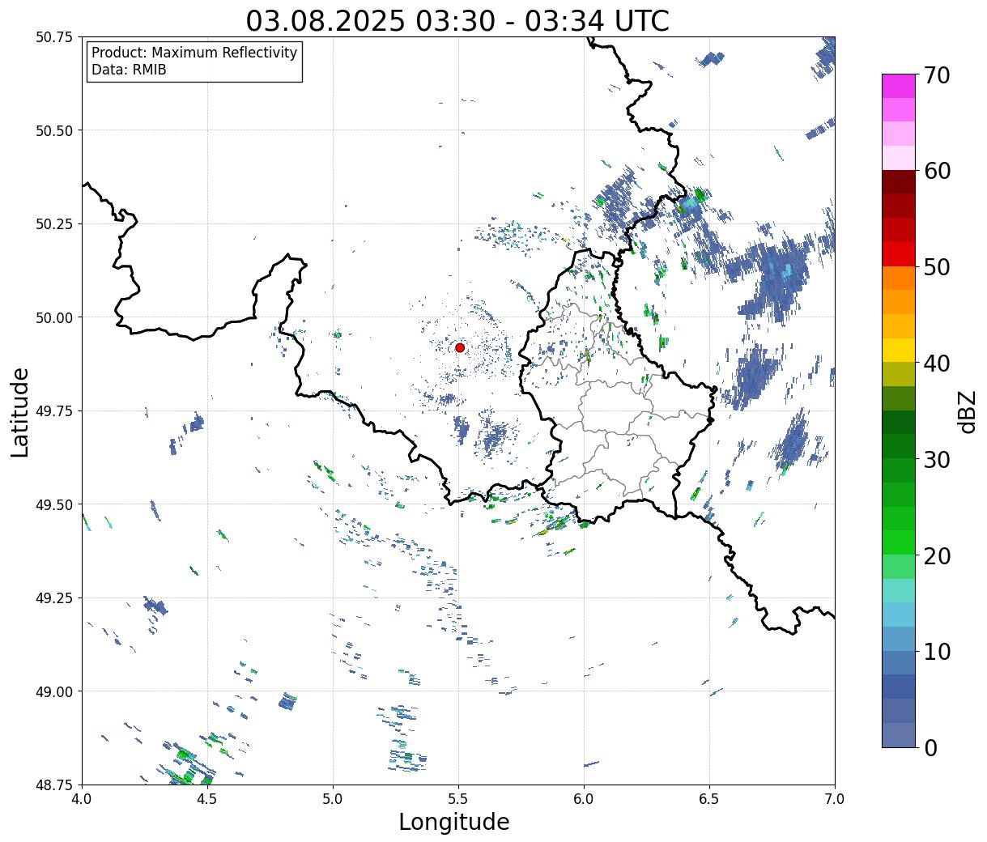Select the magenta swatch at the top of the colorbar
The image size is (987, 842).
point(899,86)
